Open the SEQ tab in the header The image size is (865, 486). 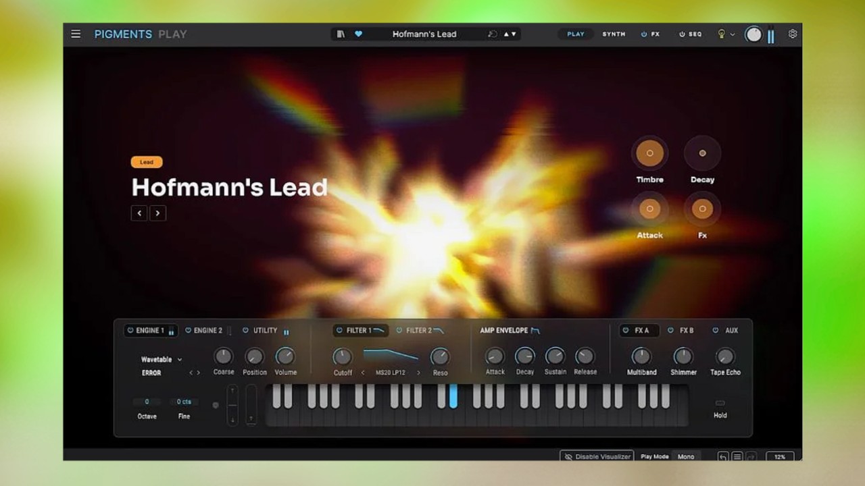click(691, 34)
